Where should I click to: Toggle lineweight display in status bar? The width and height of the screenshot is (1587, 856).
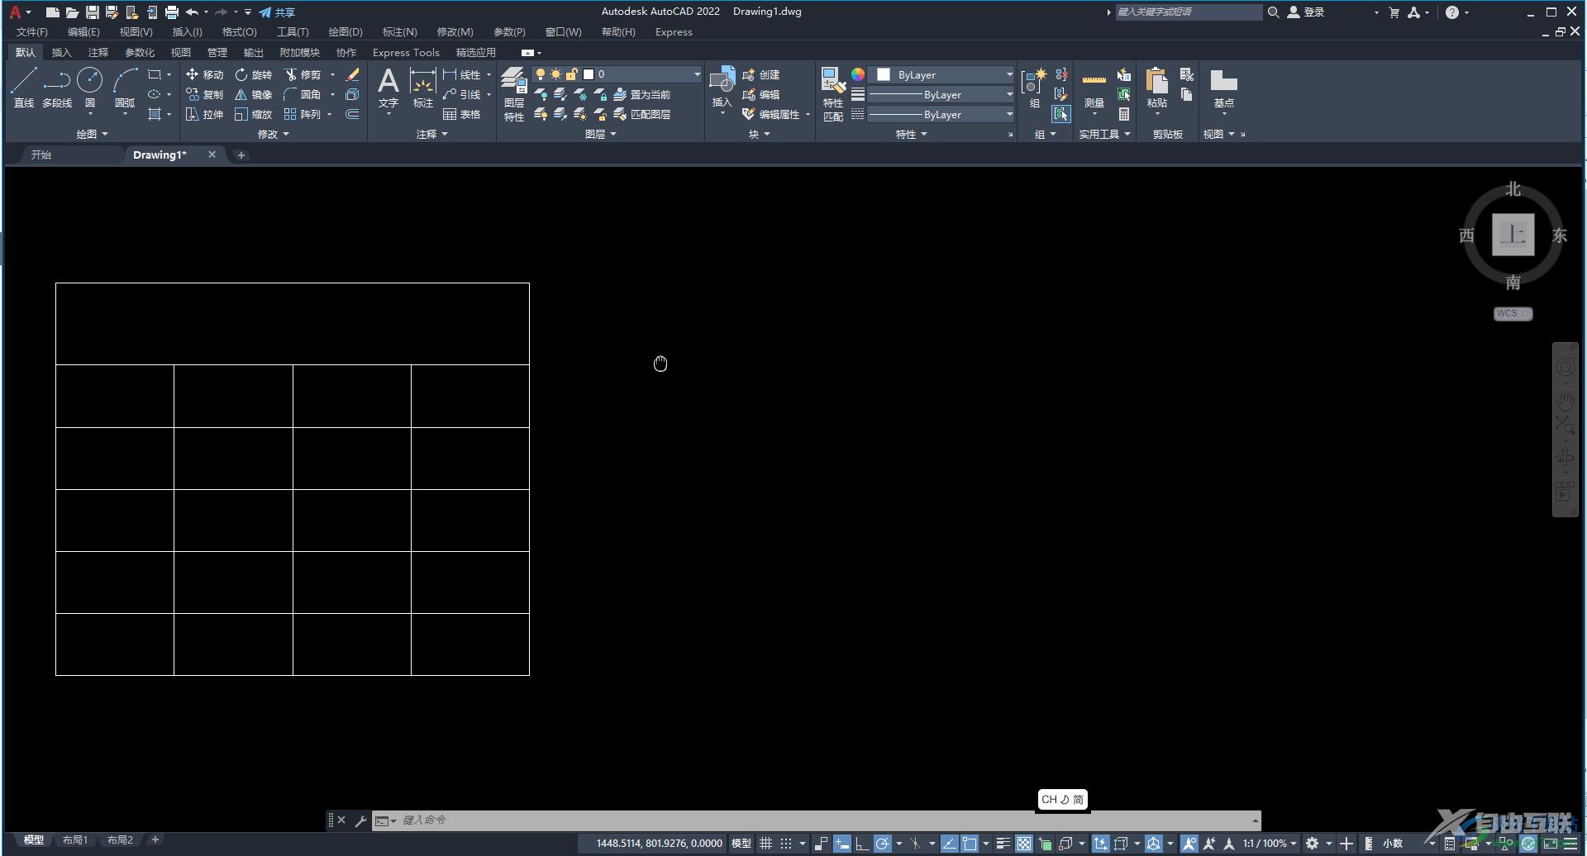click(x=1003, y=844)
